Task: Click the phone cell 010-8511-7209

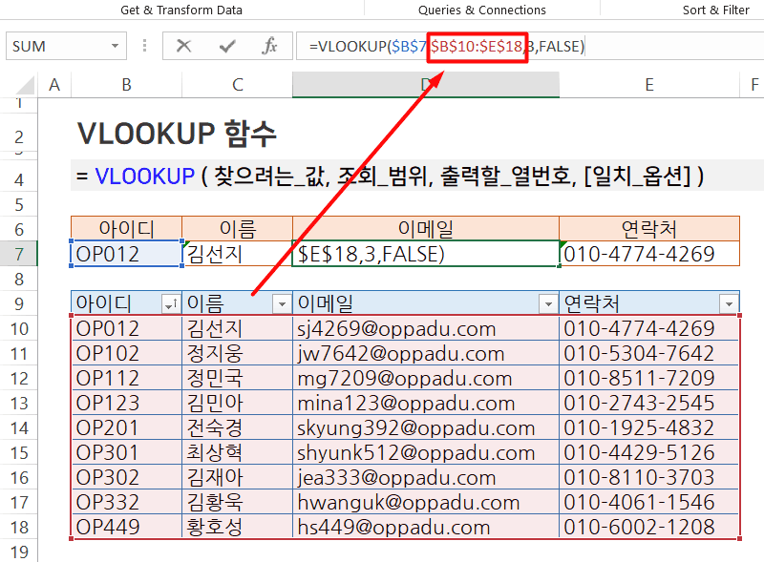Action: (649, 379)
